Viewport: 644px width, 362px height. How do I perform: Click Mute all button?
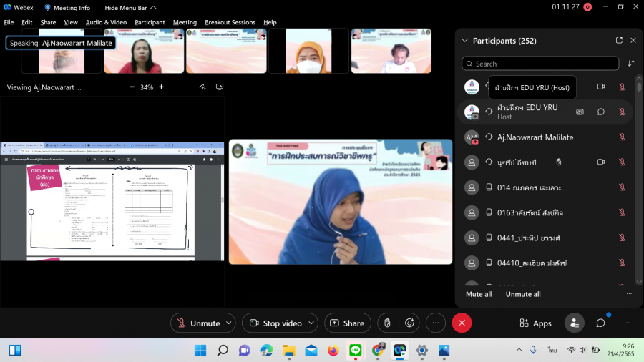point(479,294)
